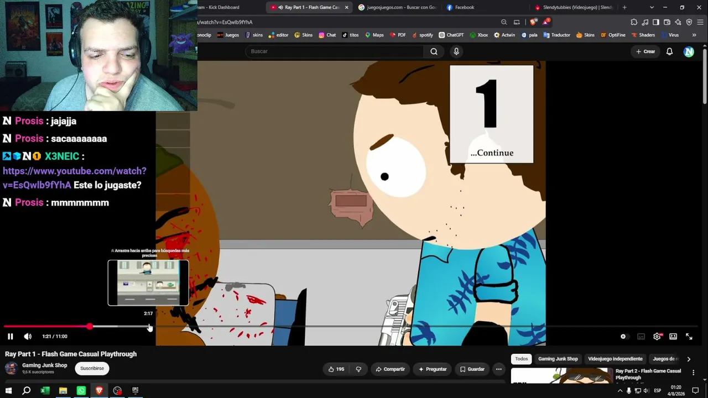
Task: Open the ChatGPT bookmark
Action: coord(451,35)
